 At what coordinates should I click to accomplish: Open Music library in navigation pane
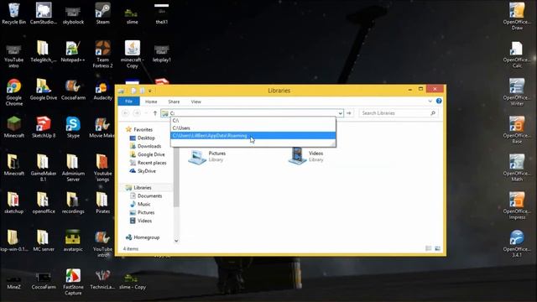tap(140, 204)
